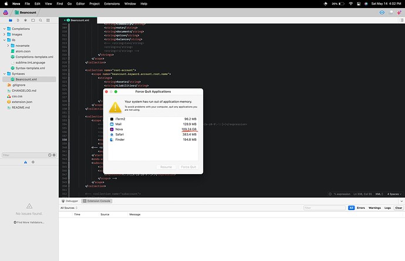Screen dimensions: 405x261
Task: Click the Safari icon in Force Quit list
Action: (112, 134)
